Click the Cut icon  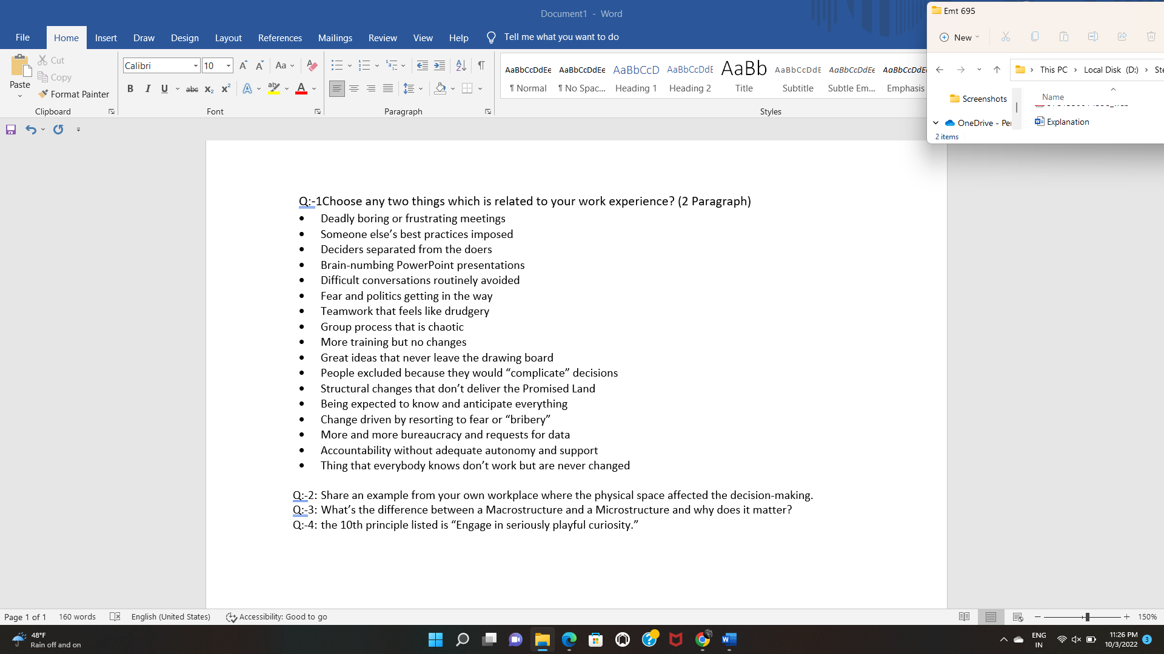(51, 60)
